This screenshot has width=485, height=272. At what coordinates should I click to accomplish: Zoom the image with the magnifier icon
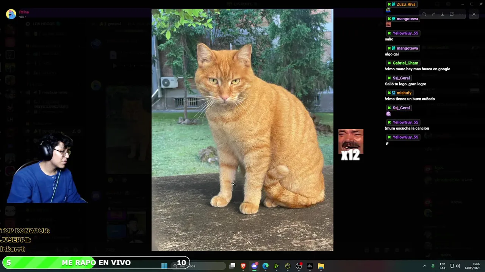click(424, 14)
